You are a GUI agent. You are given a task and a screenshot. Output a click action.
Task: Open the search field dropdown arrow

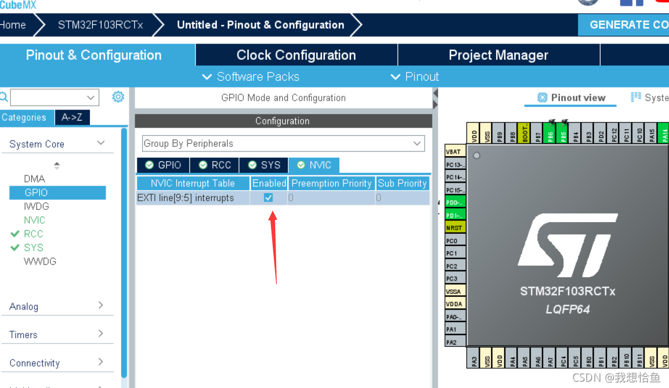coord(91,97)
